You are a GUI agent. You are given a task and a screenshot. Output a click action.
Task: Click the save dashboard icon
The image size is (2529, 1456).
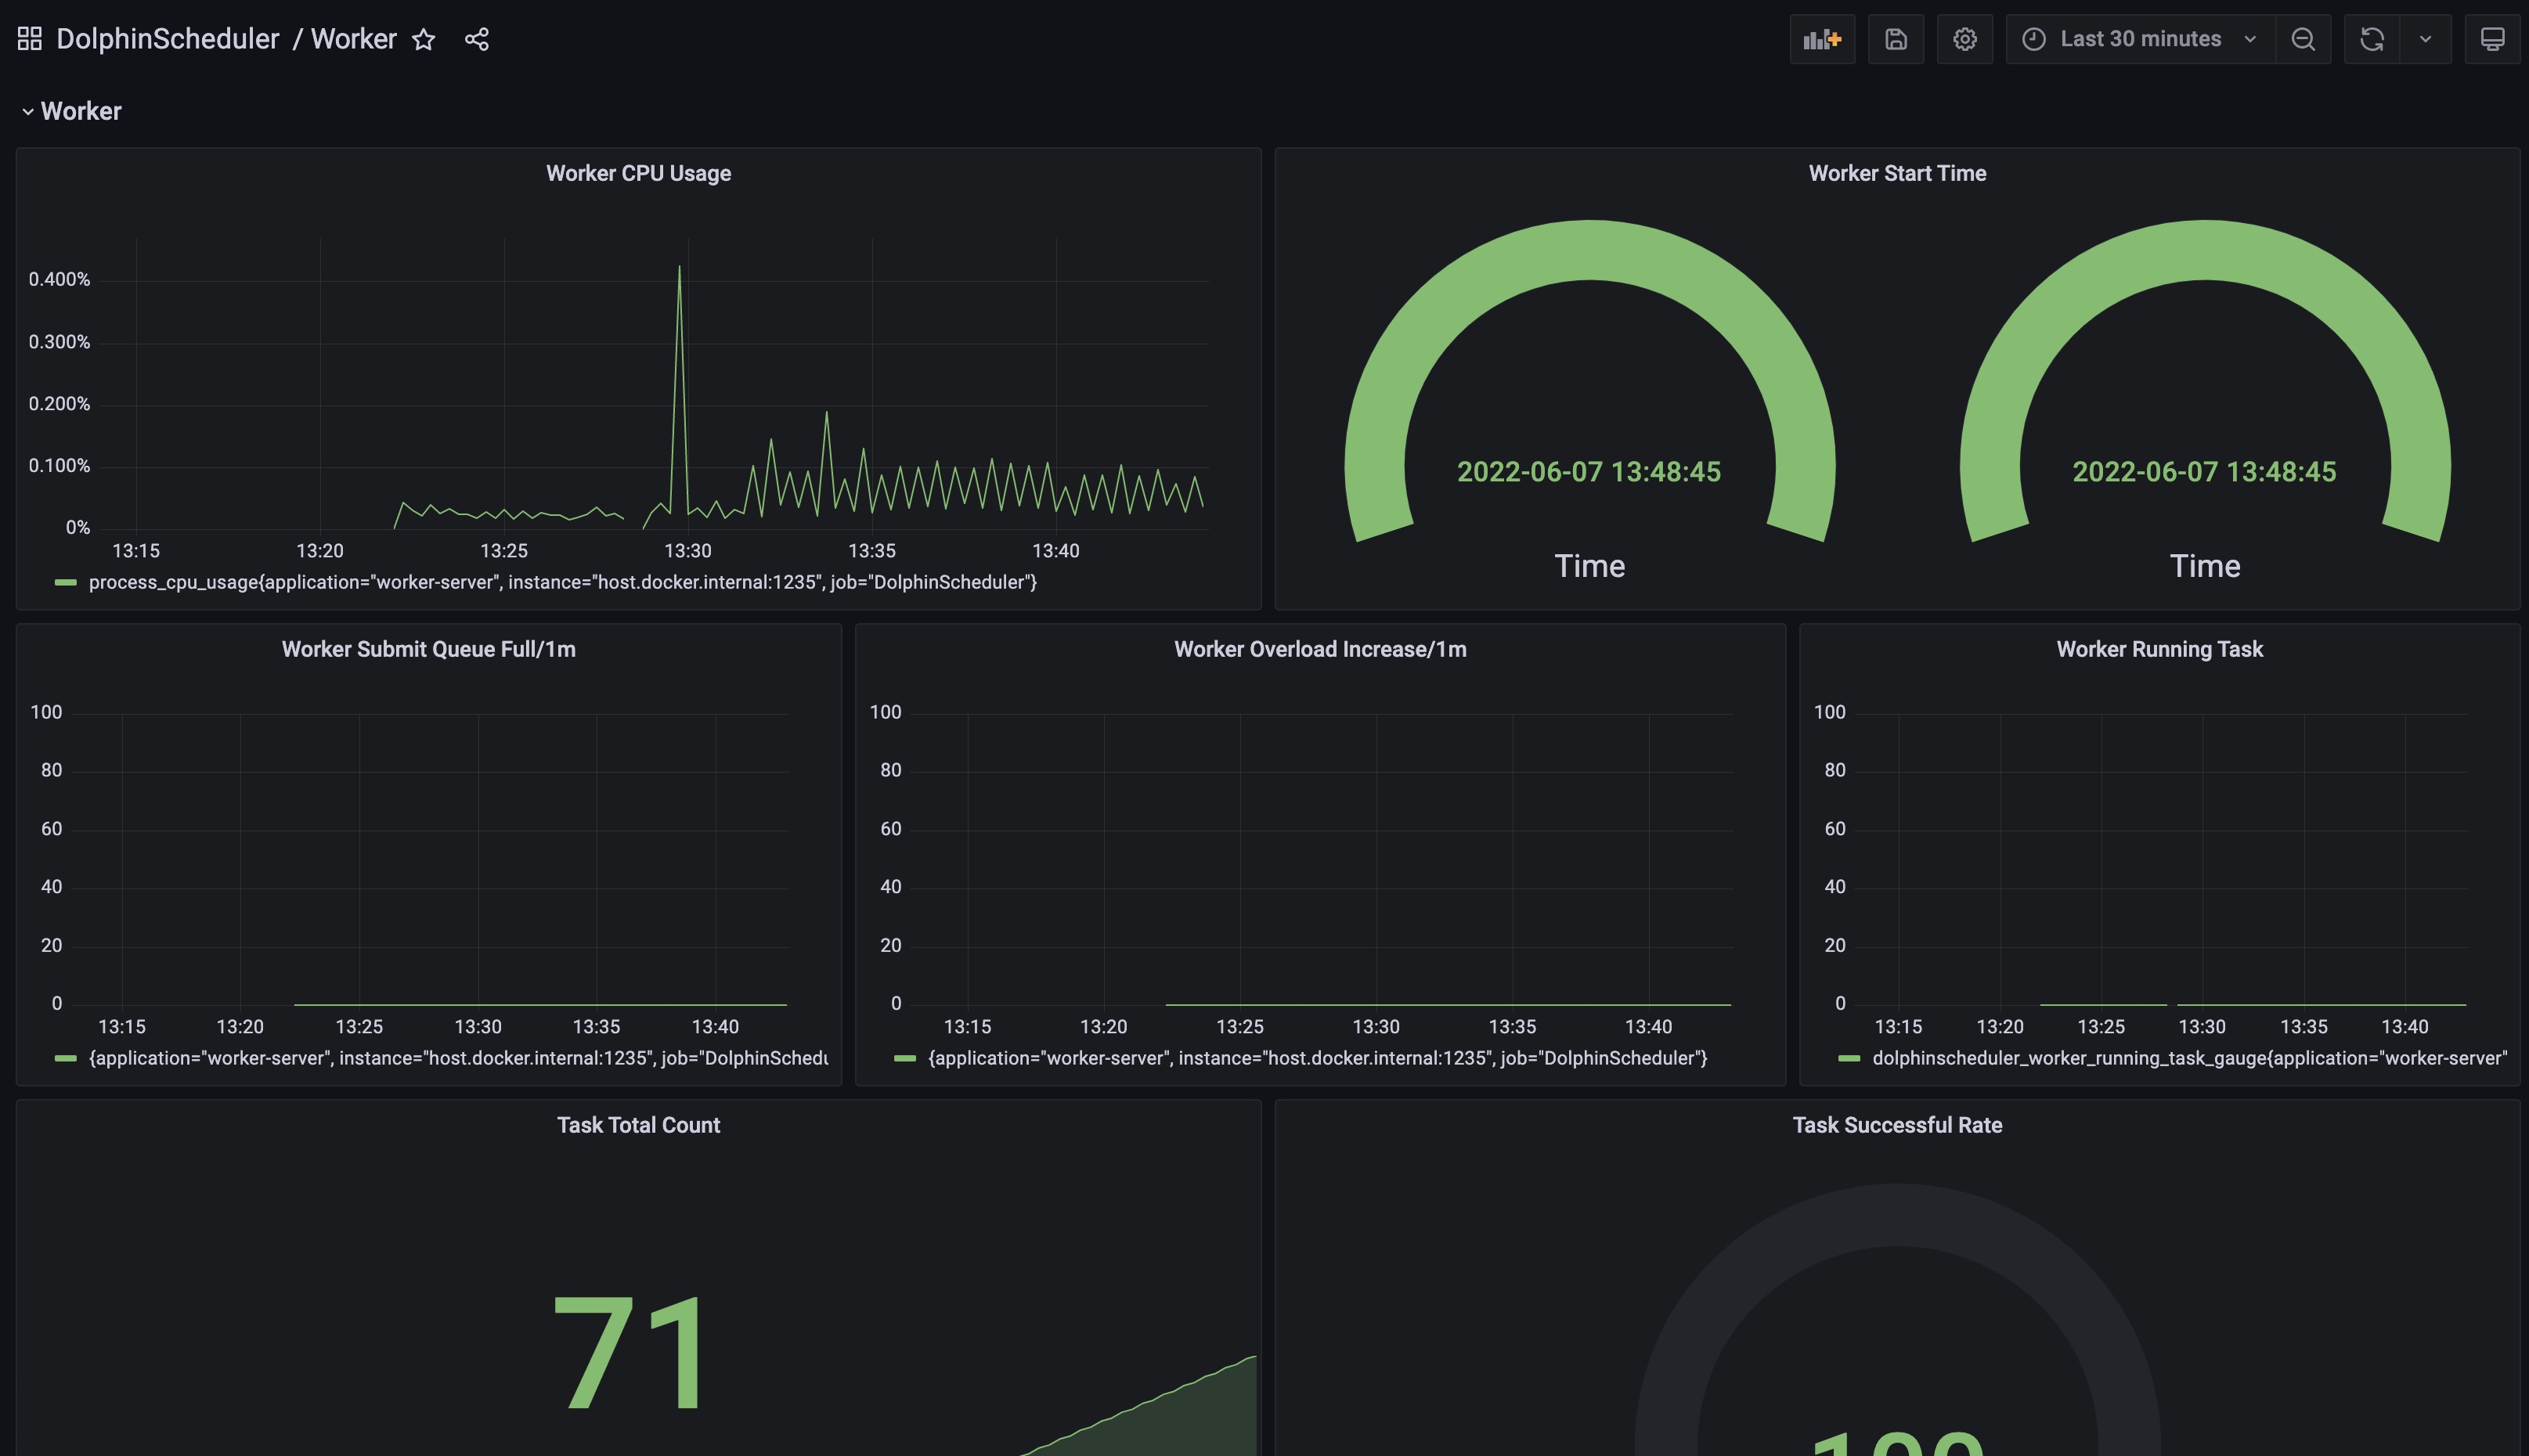[1895, 39]
